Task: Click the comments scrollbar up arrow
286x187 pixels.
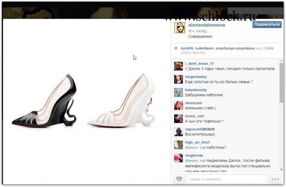Action: pos(281,61)
